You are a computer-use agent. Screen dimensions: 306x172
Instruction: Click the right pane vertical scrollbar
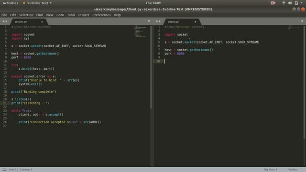point(304,82)
